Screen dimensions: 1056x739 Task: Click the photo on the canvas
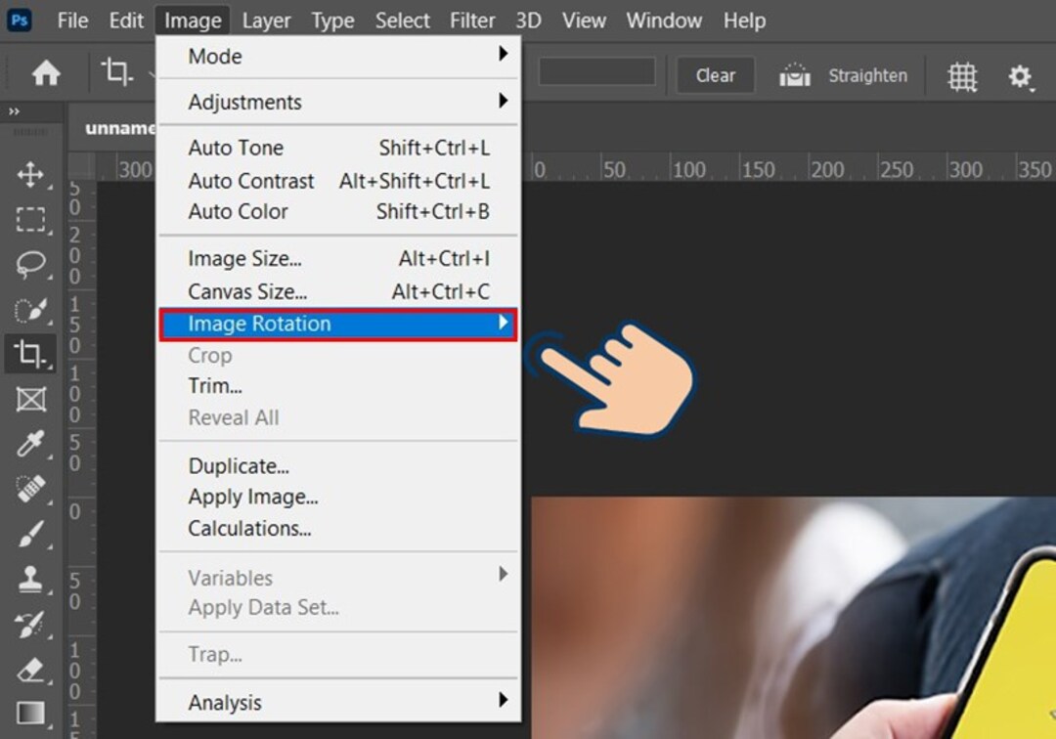tap(793, 618)
